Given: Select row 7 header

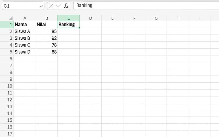Looking at the screenshot, I should 7,66.
